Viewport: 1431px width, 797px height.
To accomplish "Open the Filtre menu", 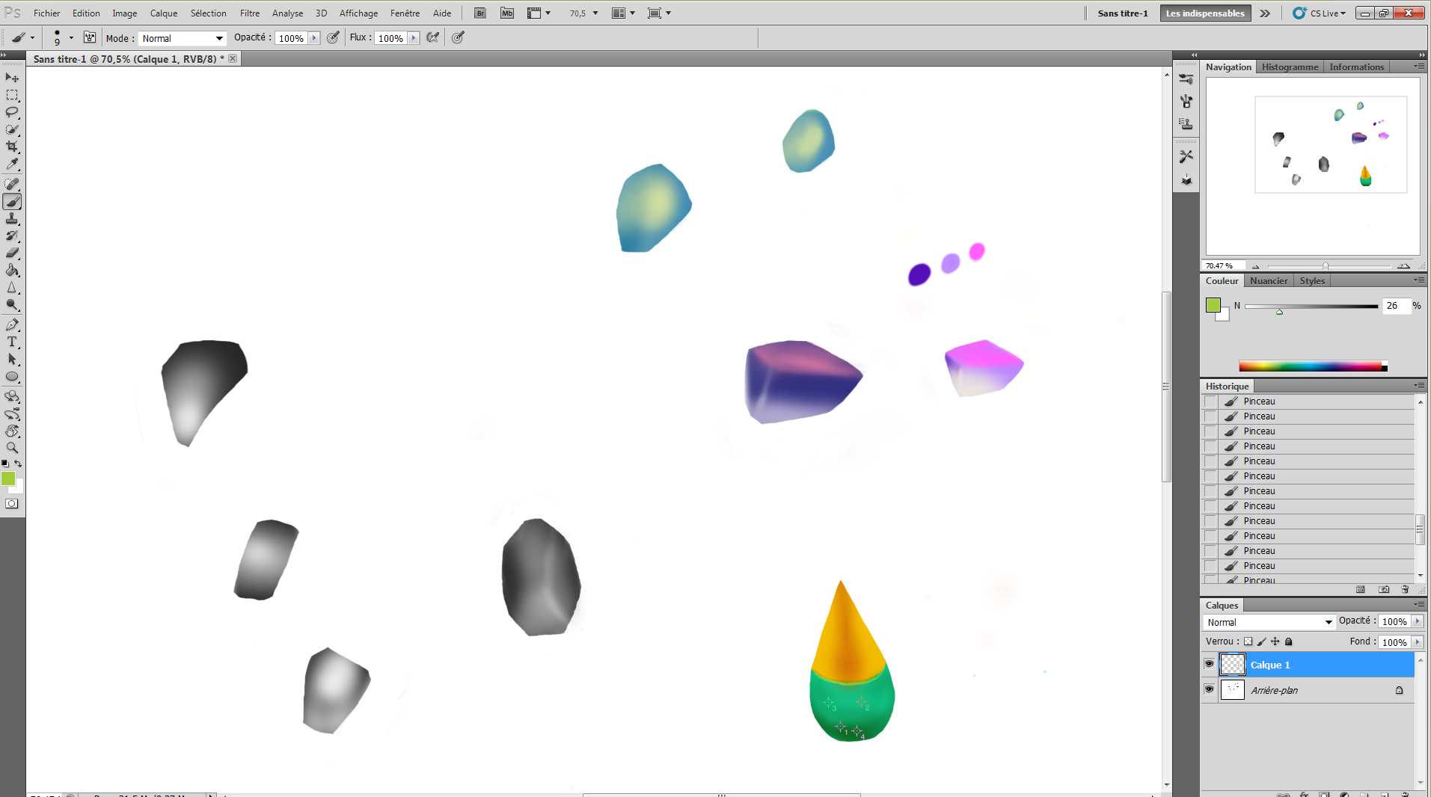I will [249, 13].
